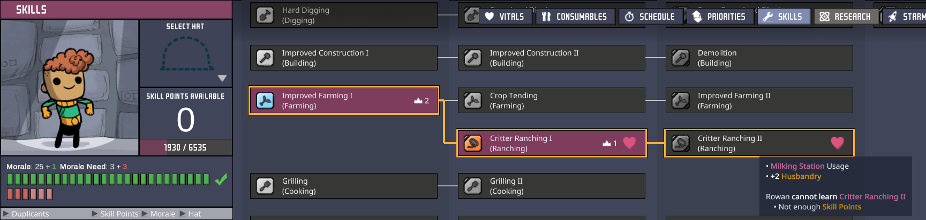926x220 pixels.
Task: Click the pink heart on Critter Ranching I
Action: pos(629,143)
